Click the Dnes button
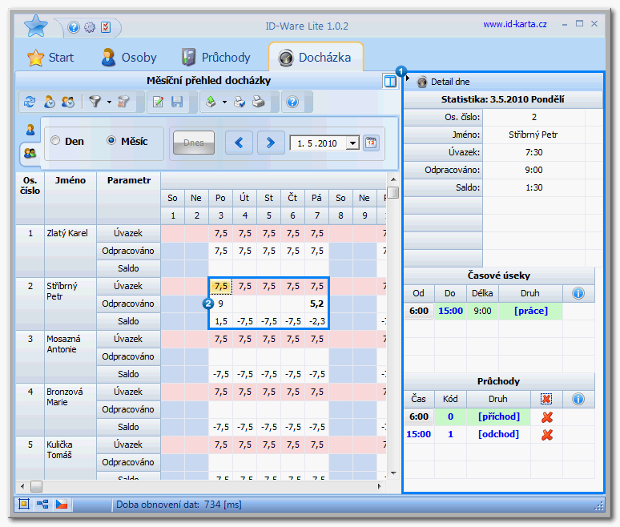 click(194, 143)
